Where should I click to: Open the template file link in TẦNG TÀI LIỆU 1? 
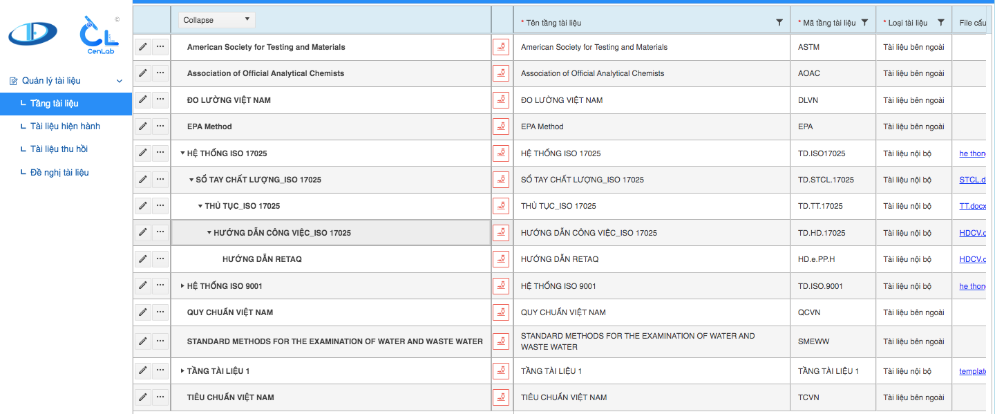coord(972,371)
